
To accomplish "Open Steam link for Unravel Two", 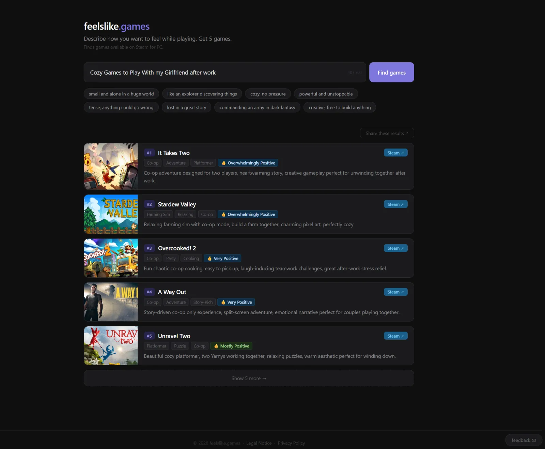I will (395, 336).
